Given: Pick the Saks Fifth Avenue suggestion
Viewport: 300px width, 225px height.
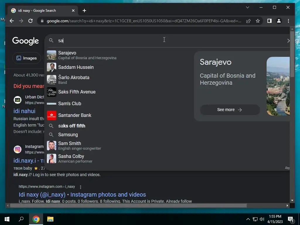Looking at the screenshot, I should 119,92.
